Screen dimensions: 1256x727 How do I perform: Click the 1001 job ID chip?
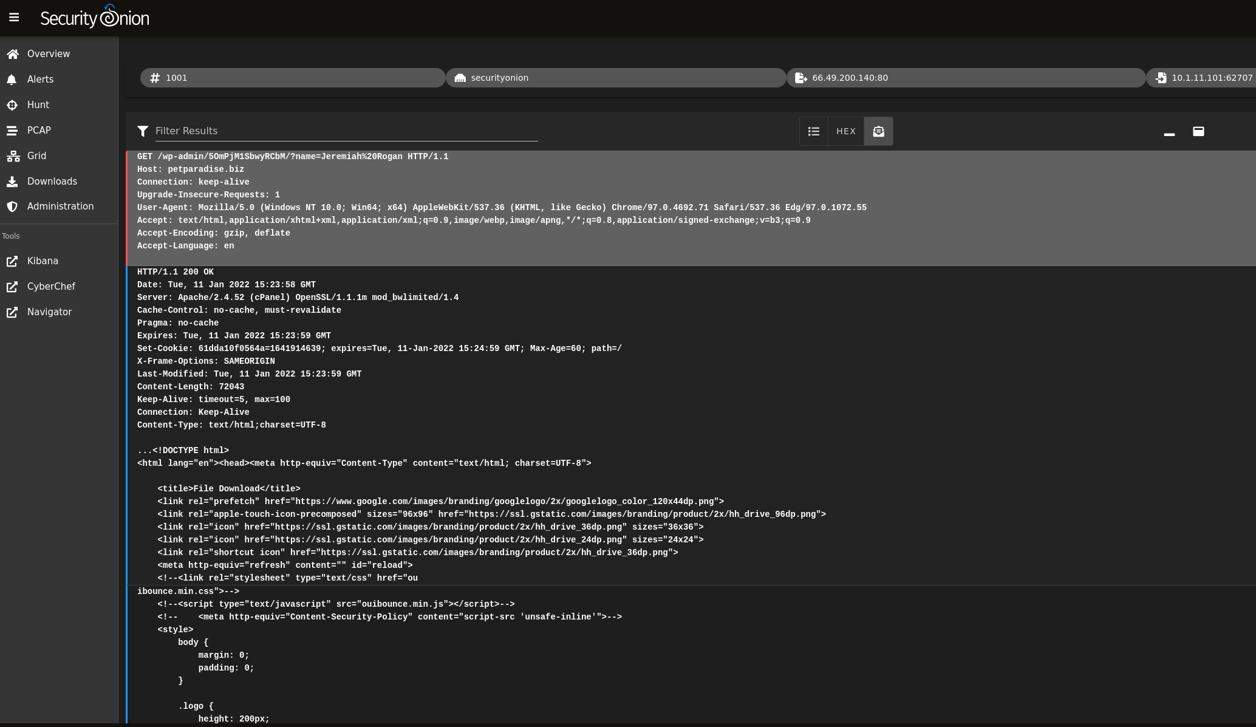tap(293, 78)
